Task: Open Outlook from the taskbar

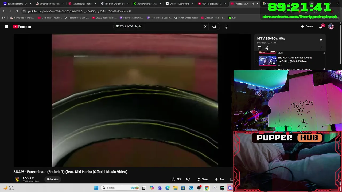Action: 191,188
